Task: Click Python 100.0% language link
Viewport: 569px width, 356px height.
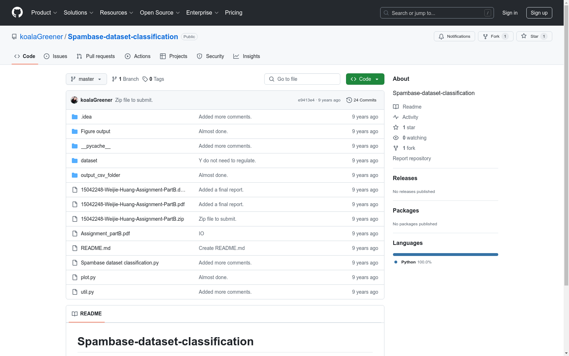Action: [x=413, y=262]
